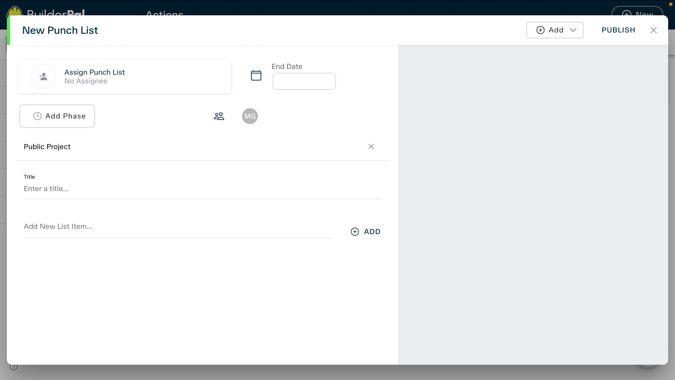
Task: Click the BuilderPal hard hat logo
Action: pyautogui.click(x=15, y=11)
